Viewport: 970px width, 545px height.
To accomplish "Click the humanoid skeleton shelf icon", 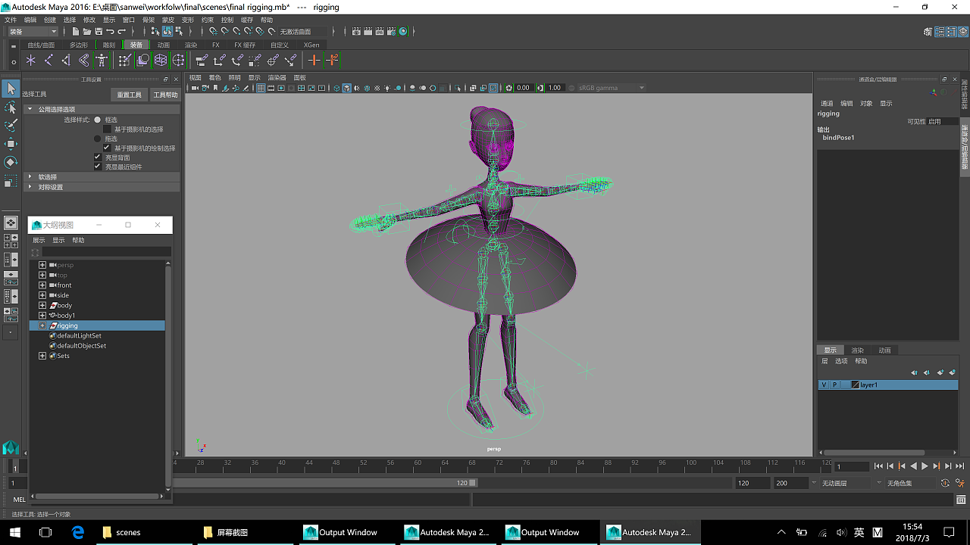I will (102, 60).
